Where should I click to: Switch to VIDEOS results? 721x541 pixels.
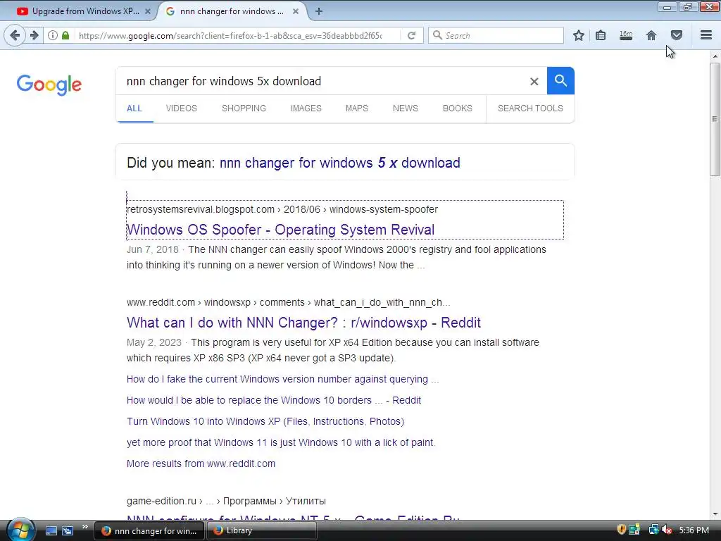(x=181, y=108)
